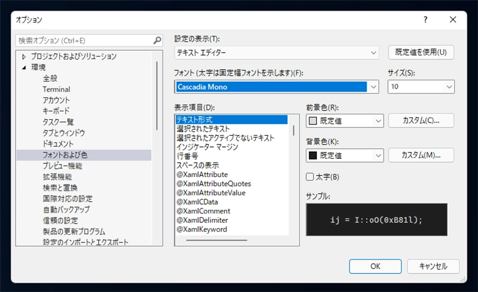Select 検索と置換 in the tree

[x=60, y=188]
